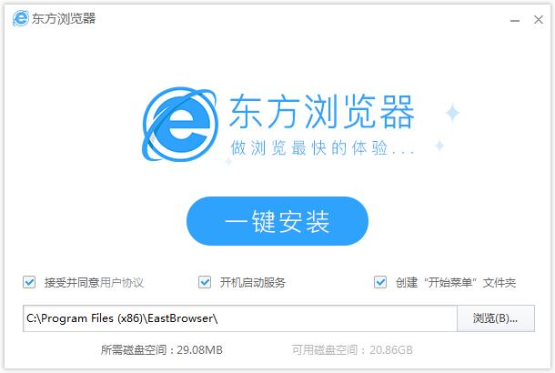
Task: Untick the 接受并同意 agreement checkbox
Action: [30, 282]
